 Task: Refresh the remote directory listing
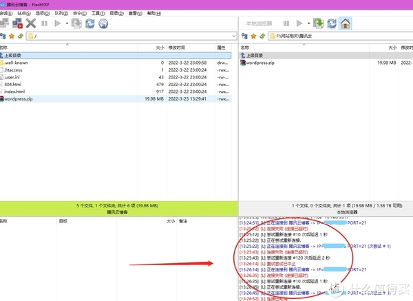tap(89, 23)
